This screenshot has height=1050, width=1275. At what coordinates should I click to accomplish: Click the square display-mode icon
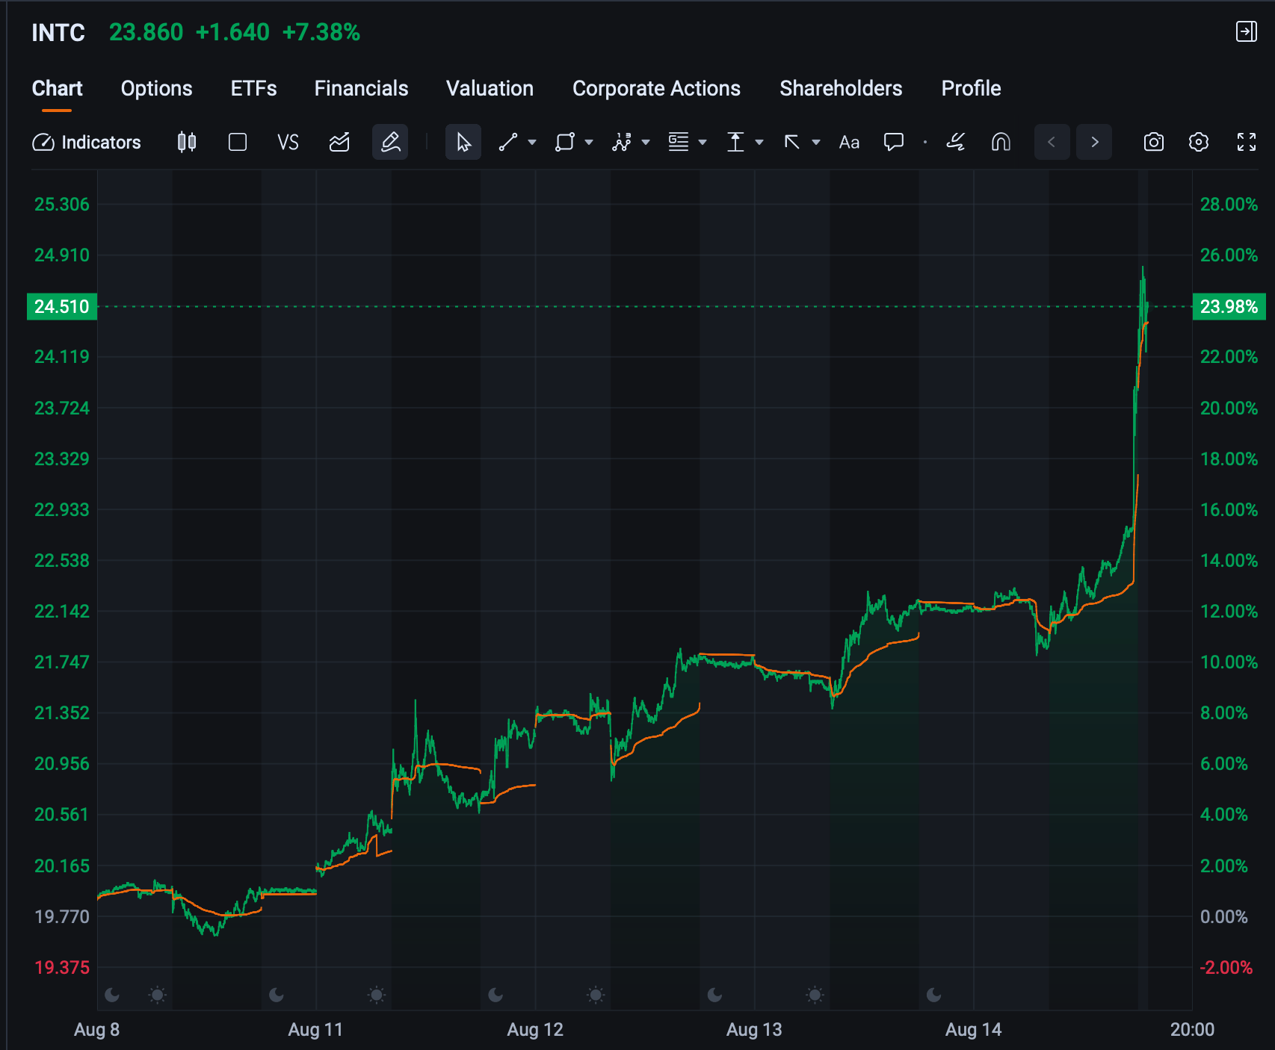(238, 142)
